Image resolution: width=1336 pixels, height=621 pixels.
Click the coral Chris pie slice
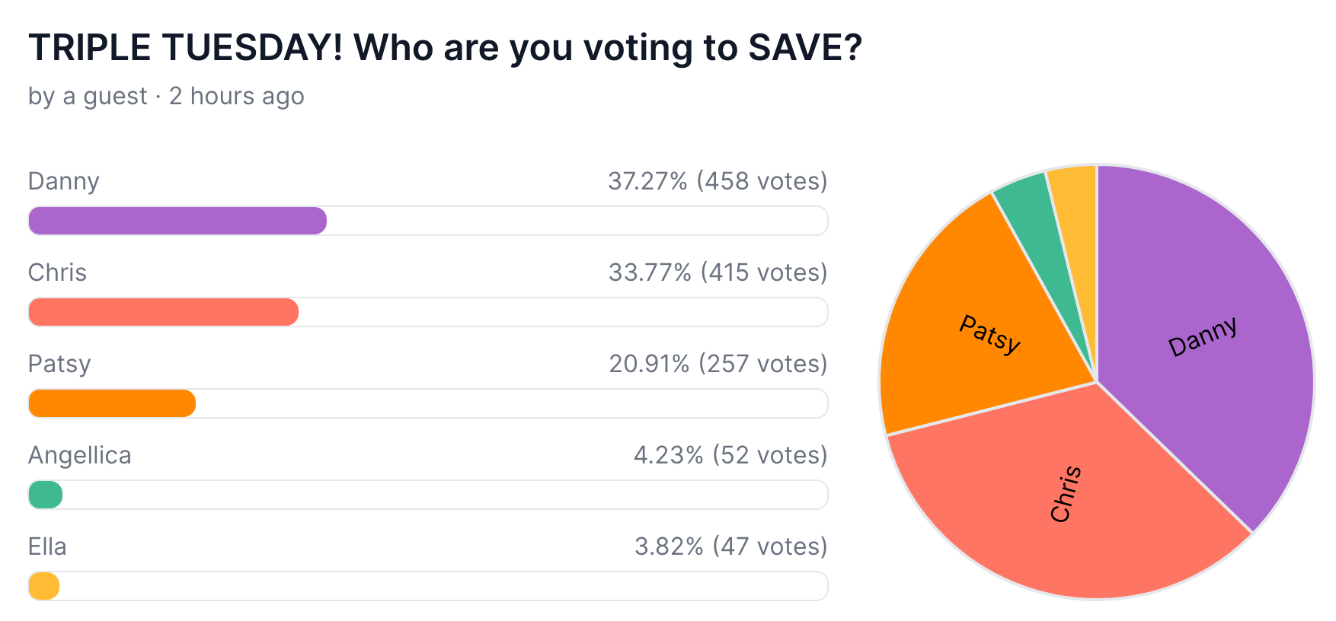click(x=1066, y=495)
